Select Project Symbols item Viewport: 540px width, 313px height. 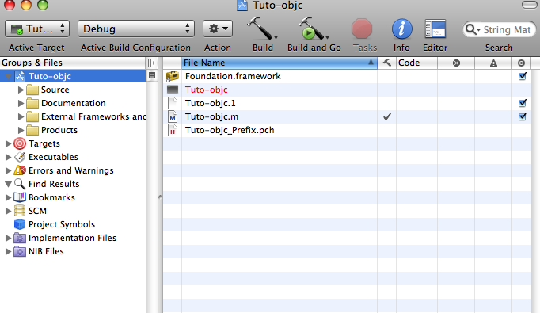[x=62, y=224]
